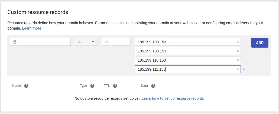This screenshot has width=279, height=114.
Task: Clear the 185.199.110.153 data field
Action: (x=238, y=60)
